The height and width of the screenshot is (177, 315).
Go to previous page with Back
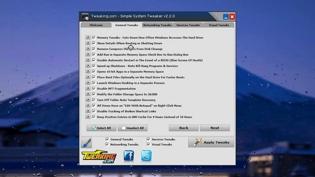tap(184, 128)
